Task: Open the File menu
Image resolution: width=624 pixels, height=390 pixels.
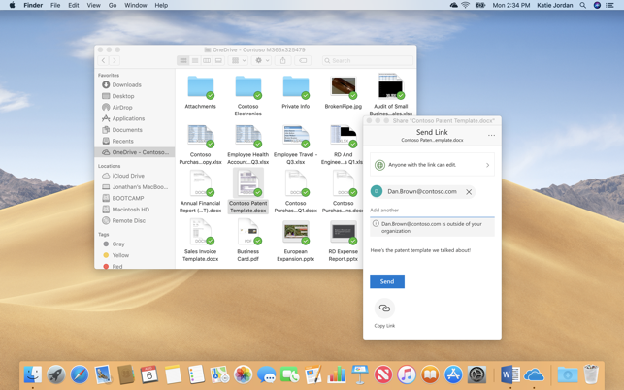Action: pyautogui.click(x=55, y=5)
